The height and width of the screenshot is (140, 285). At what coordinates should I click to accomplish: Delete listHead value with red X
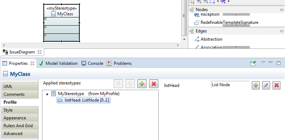coord(276,85)
